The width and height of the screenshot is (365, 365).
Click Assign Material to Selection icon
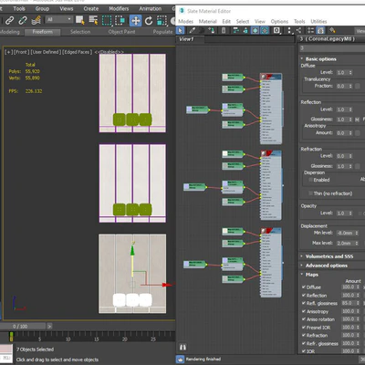(211, 30)
